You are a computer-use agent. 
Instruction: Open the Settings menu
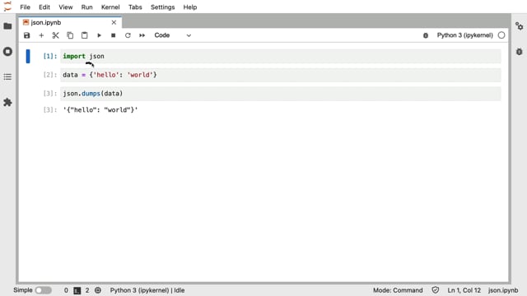tap(163, 7)
